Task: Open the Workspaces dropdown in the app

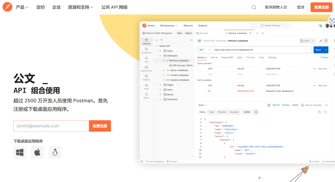Action: (x=169, y=25)
